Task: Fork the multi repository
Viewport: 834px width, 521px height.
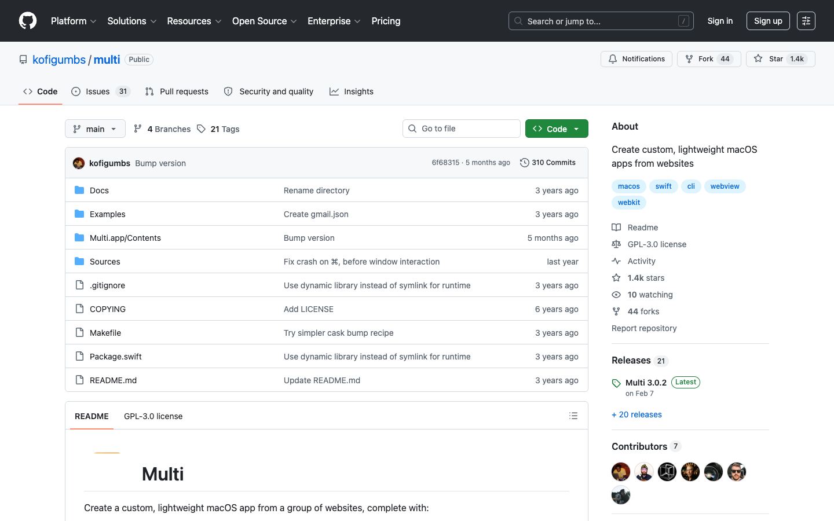Action: click(x=709, y=59)
